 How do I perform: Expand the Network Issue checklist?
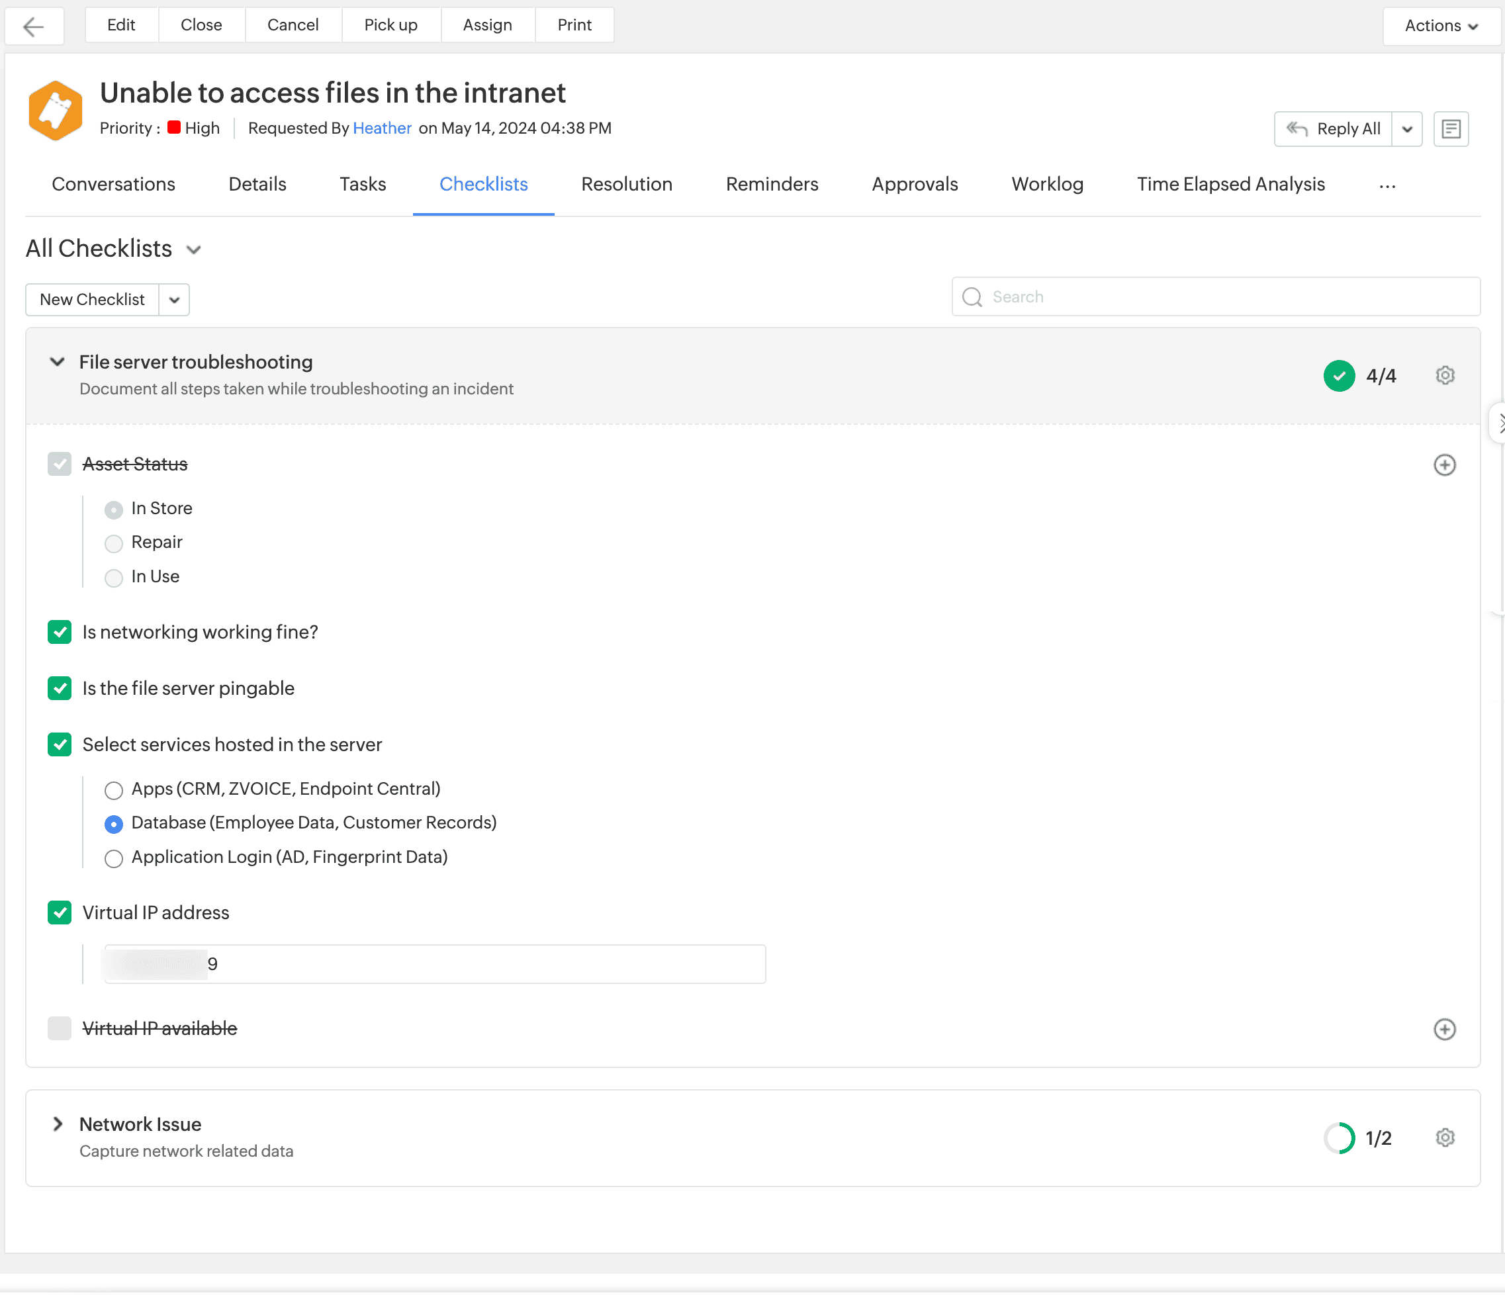(x=58, y=1124)
